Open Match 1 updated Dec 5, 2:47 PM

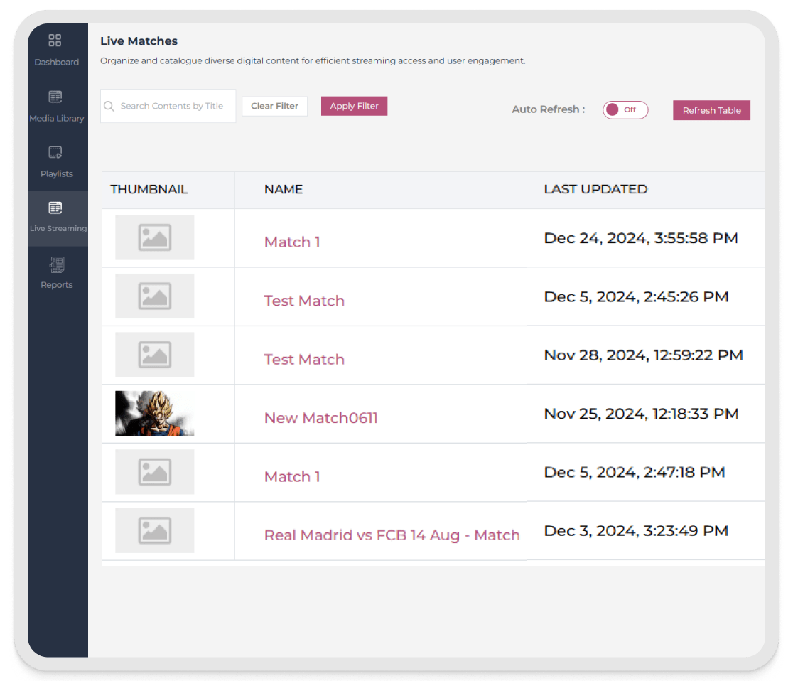click(292, 477)
